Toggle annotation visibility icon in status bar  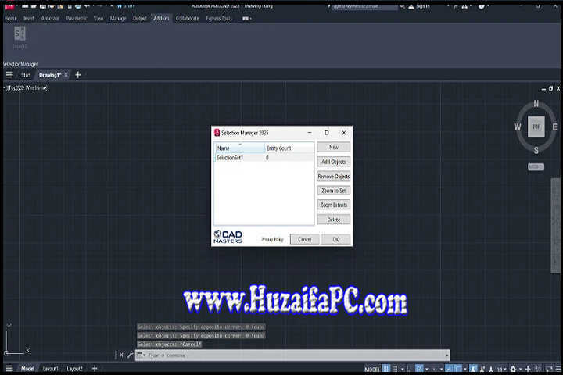pos(473,369)
